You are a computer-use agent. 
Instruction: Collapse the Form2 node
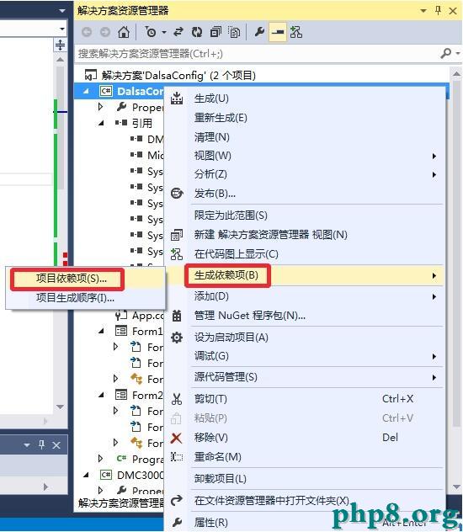tap(101, 395)
